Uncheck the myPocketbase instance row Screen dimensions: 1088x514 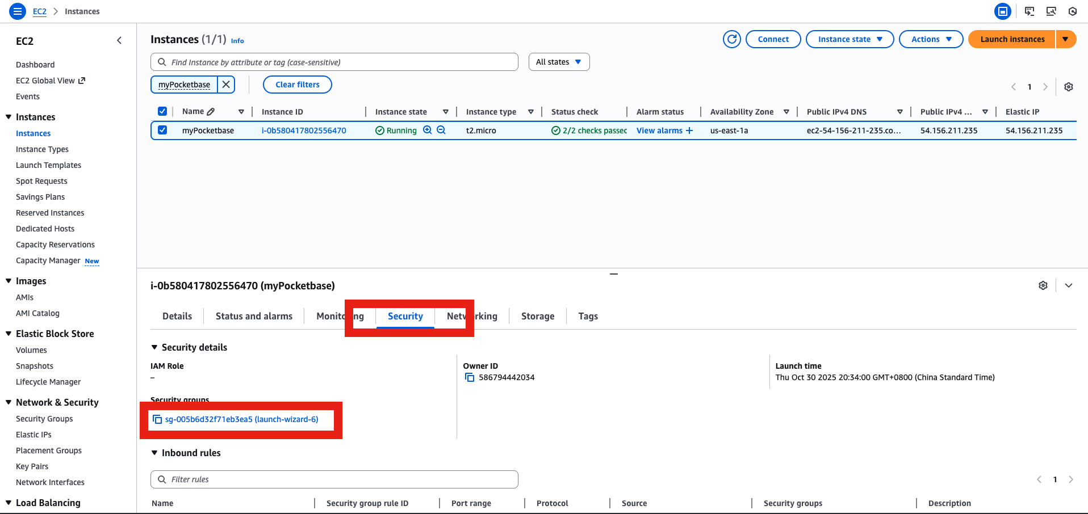162,130
